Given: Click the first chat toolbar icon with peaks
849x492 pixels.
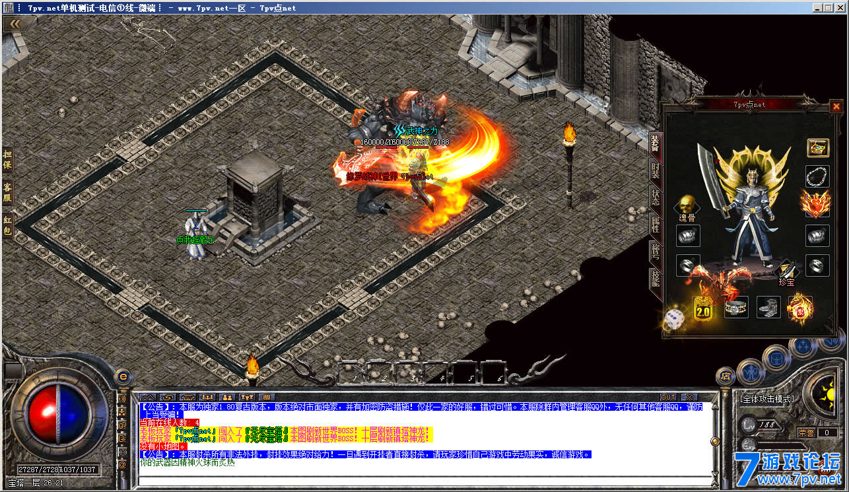Looking at the screenshot, I should point(149,397).
